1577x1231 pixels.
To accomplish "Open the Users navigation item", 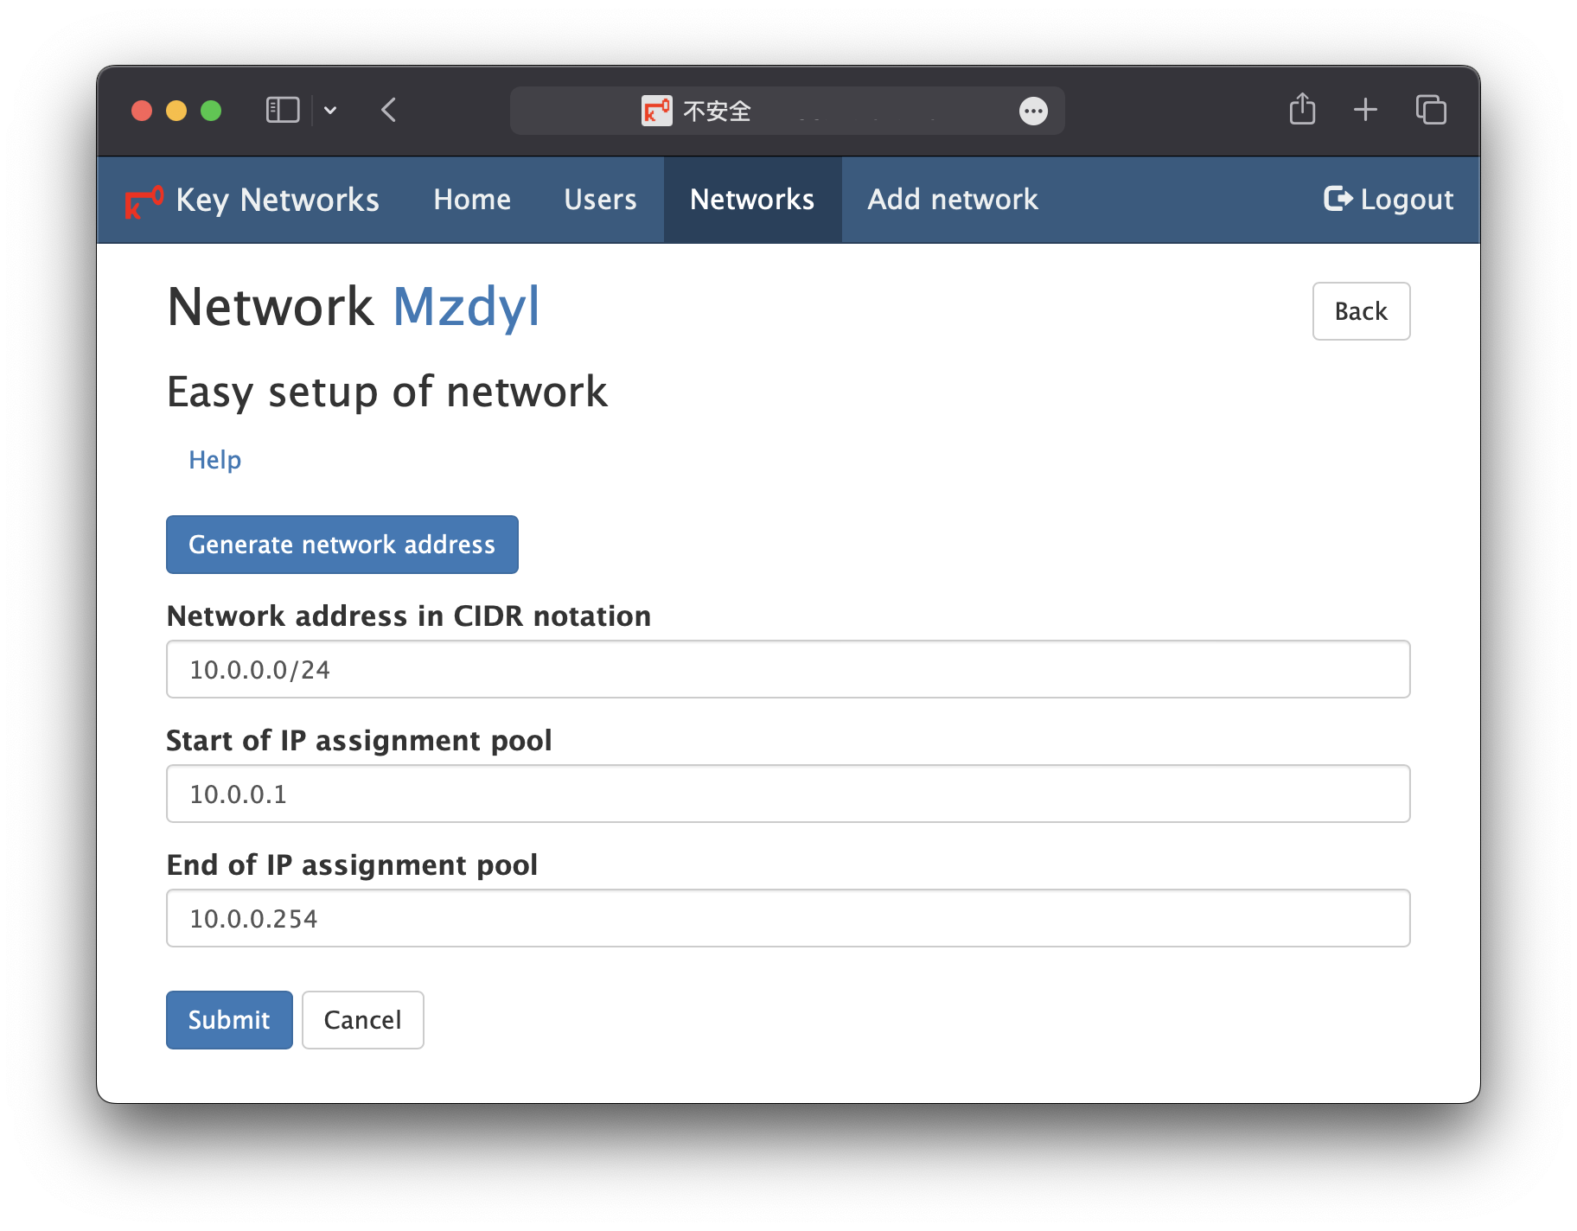I will (x=600, y=200).
